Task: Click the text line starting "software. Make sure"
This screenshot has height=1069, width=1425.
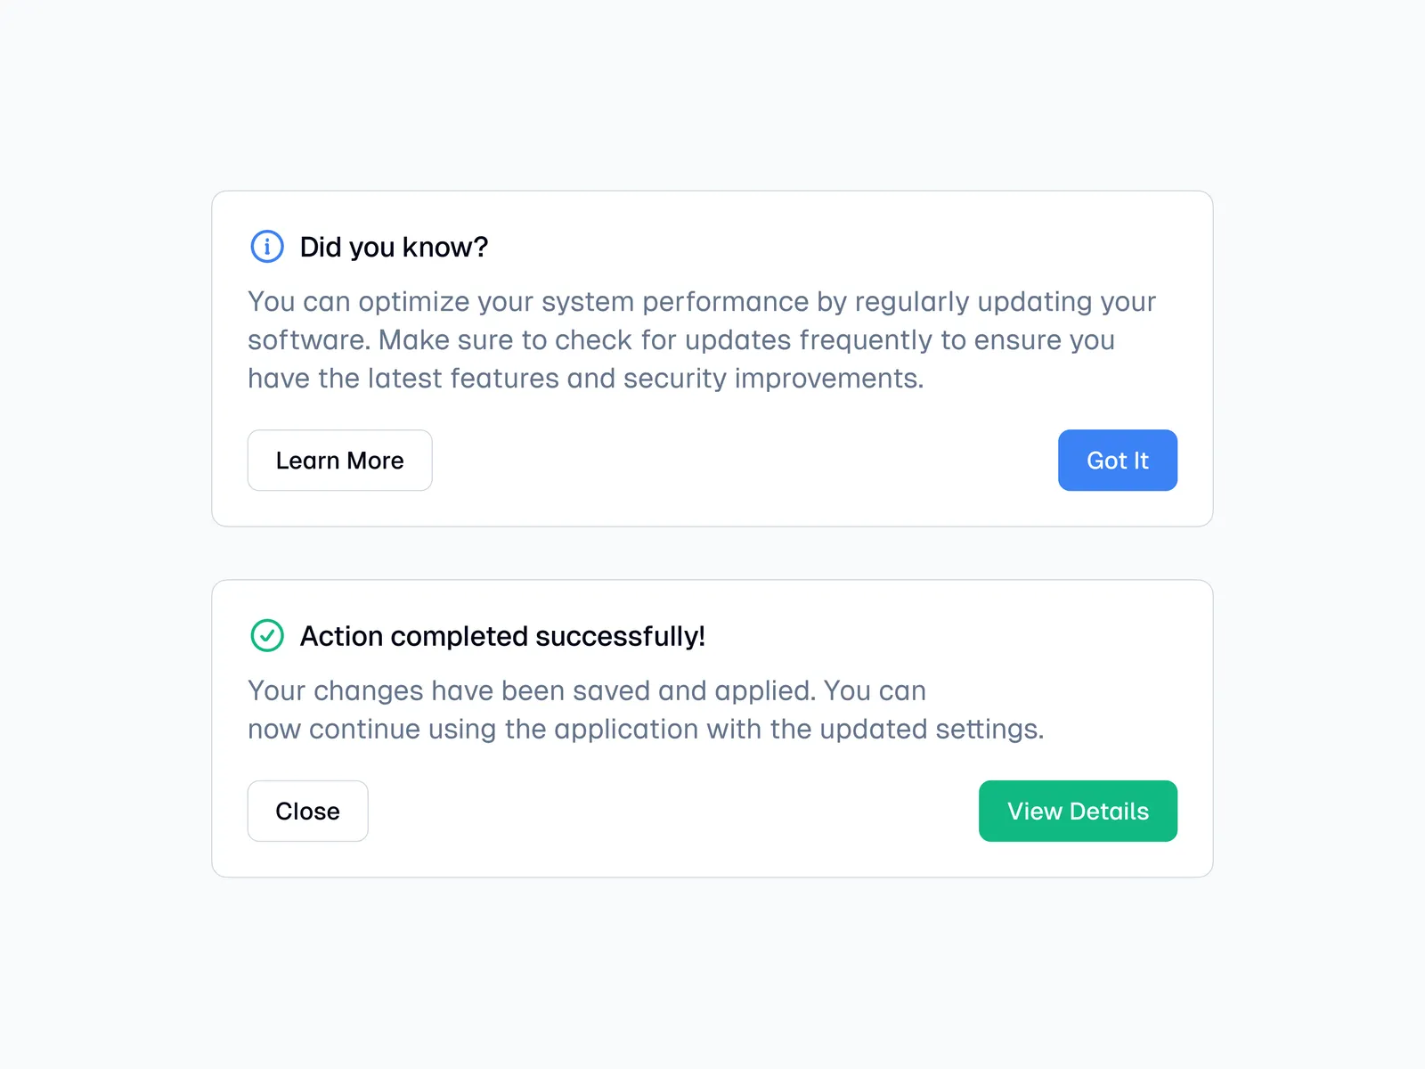Action: [680, 340]
